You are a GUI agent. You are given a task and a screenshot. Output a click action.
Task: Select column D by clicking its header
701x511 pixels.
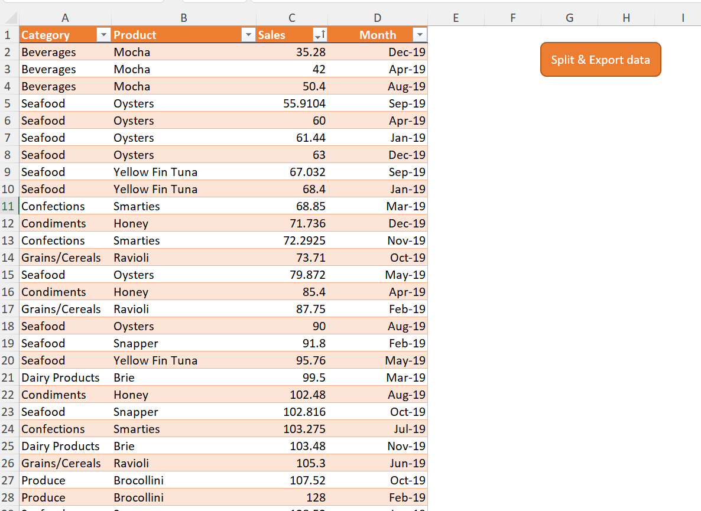[377, 18]
